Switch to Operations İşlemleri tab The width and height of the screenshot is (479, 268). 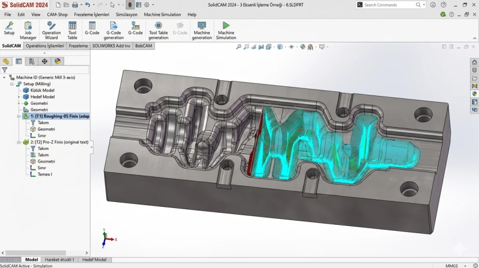point(45,46)
